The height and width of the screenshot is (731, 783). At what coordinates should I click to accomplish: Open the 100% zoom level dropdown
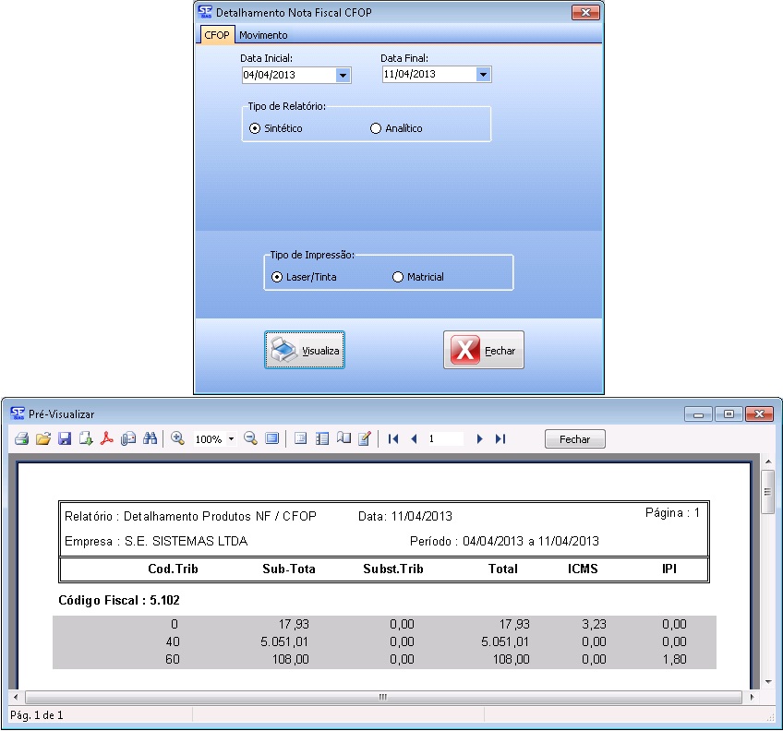[x=231, y=439]
